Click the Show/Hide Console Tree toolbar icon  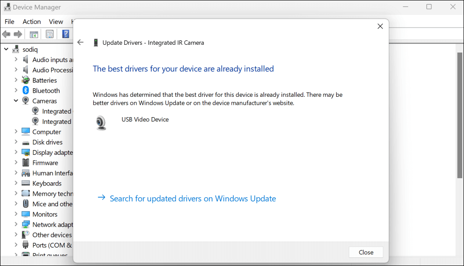34,34
